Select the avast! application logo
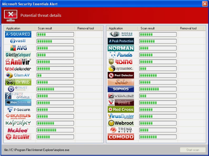The width and height of the screenshot is (209, 156). click(18, 41)
